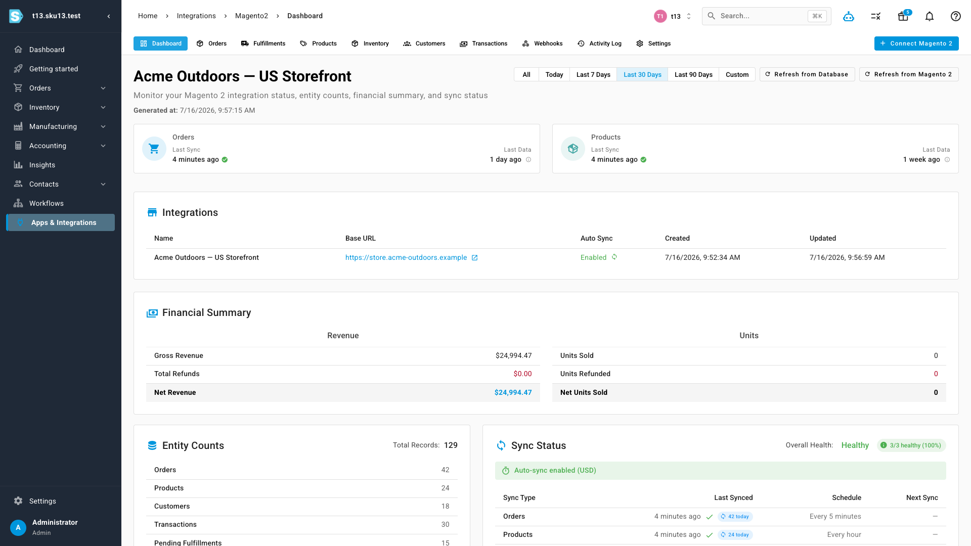Select the All date range filter
Image resolution: width=971 pixels, height=546 pixels.
(526, 74)
